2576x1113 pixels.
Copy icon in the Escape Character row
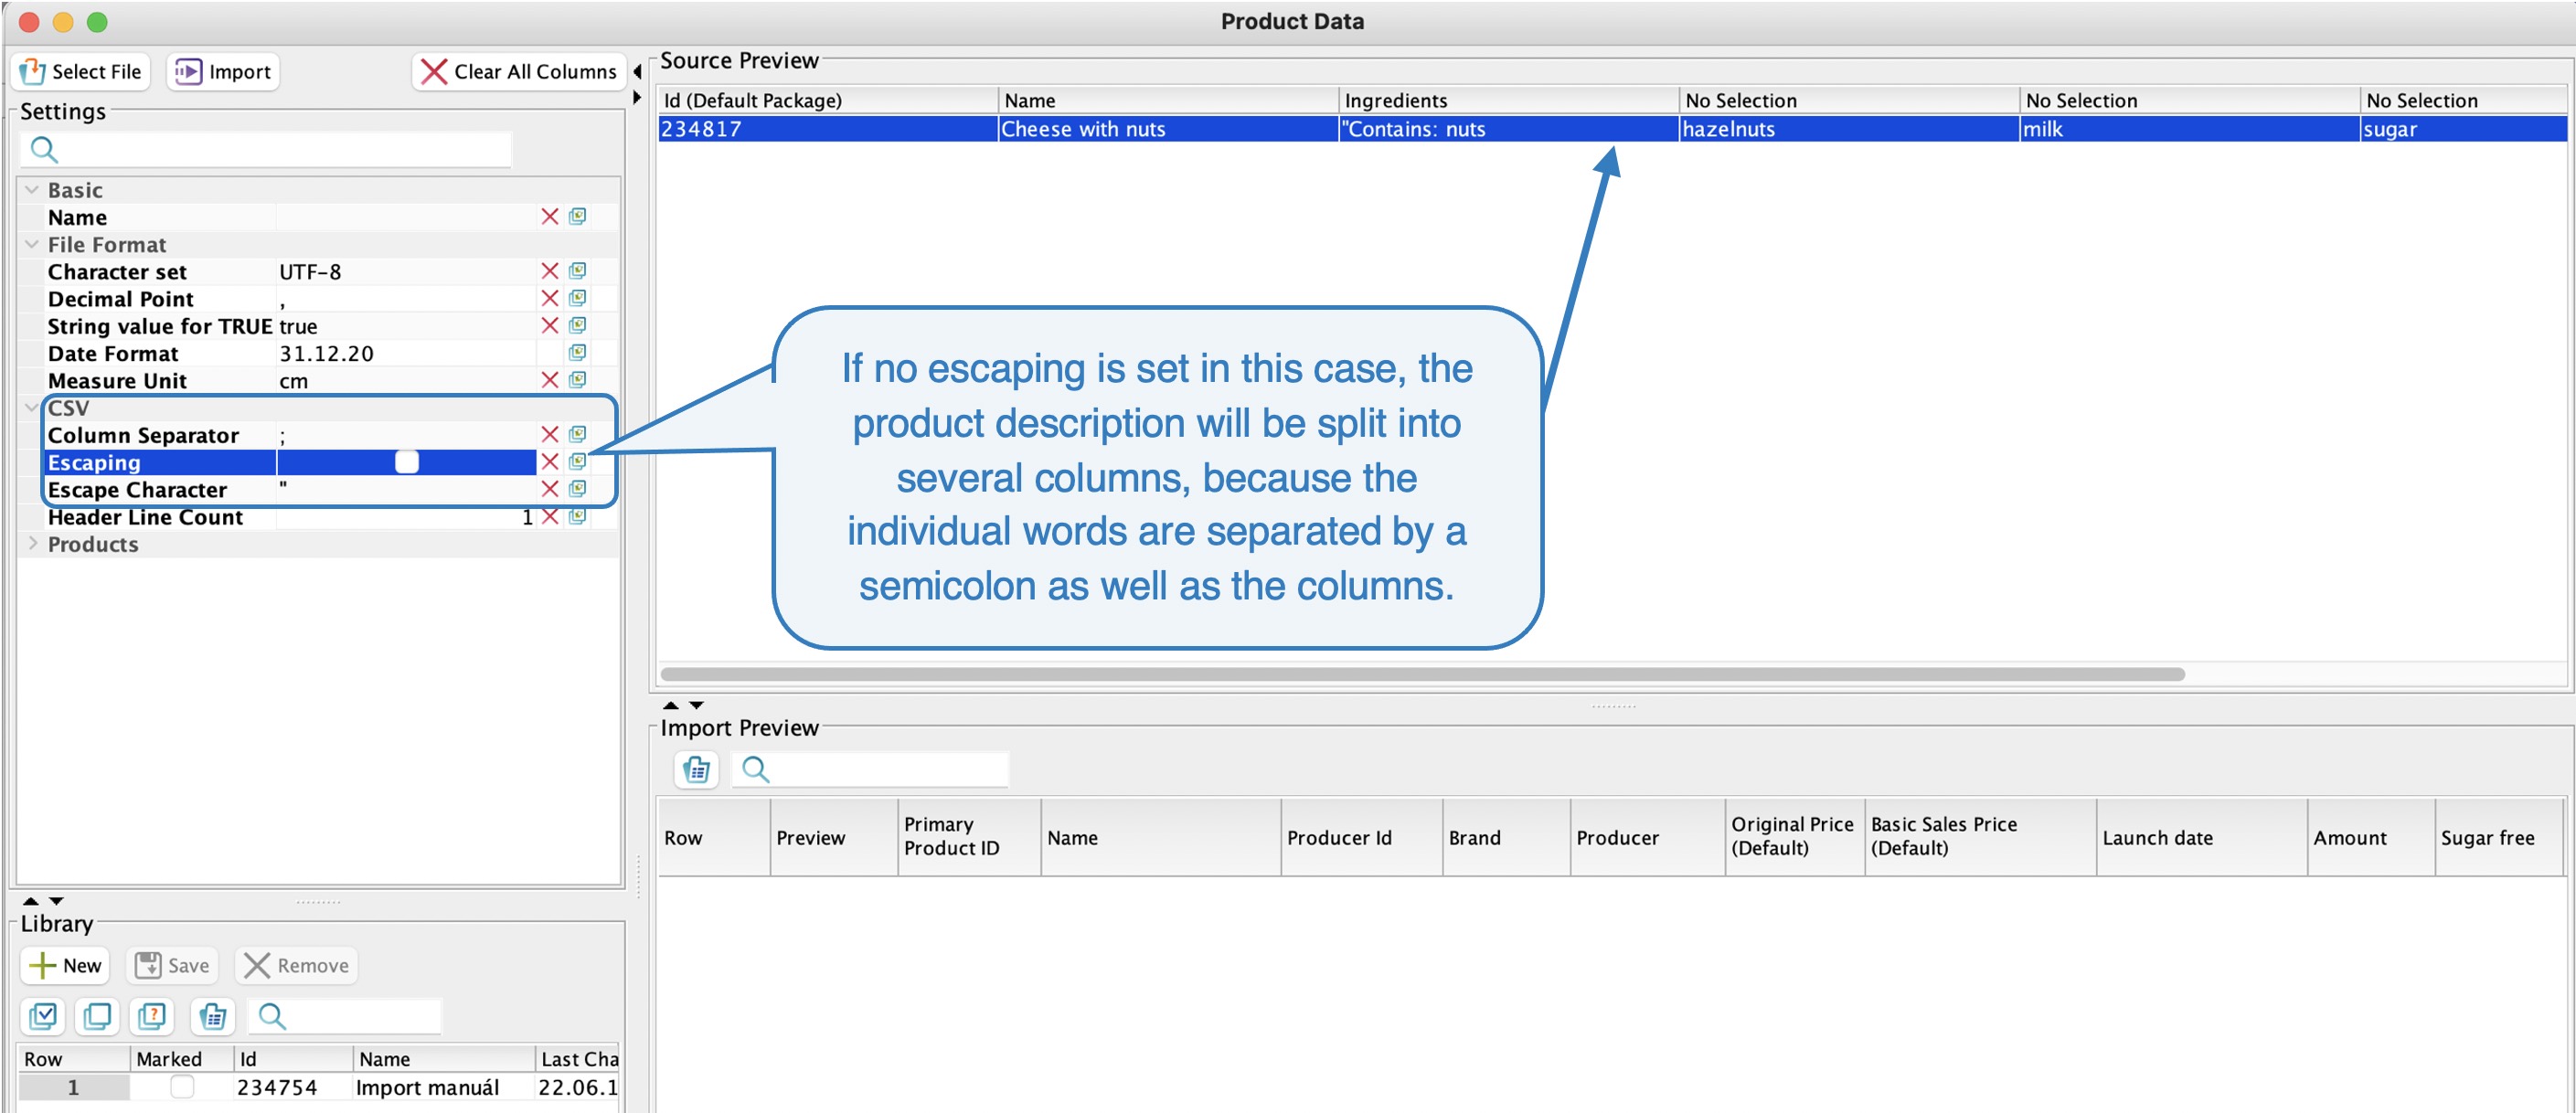[578, 490]
